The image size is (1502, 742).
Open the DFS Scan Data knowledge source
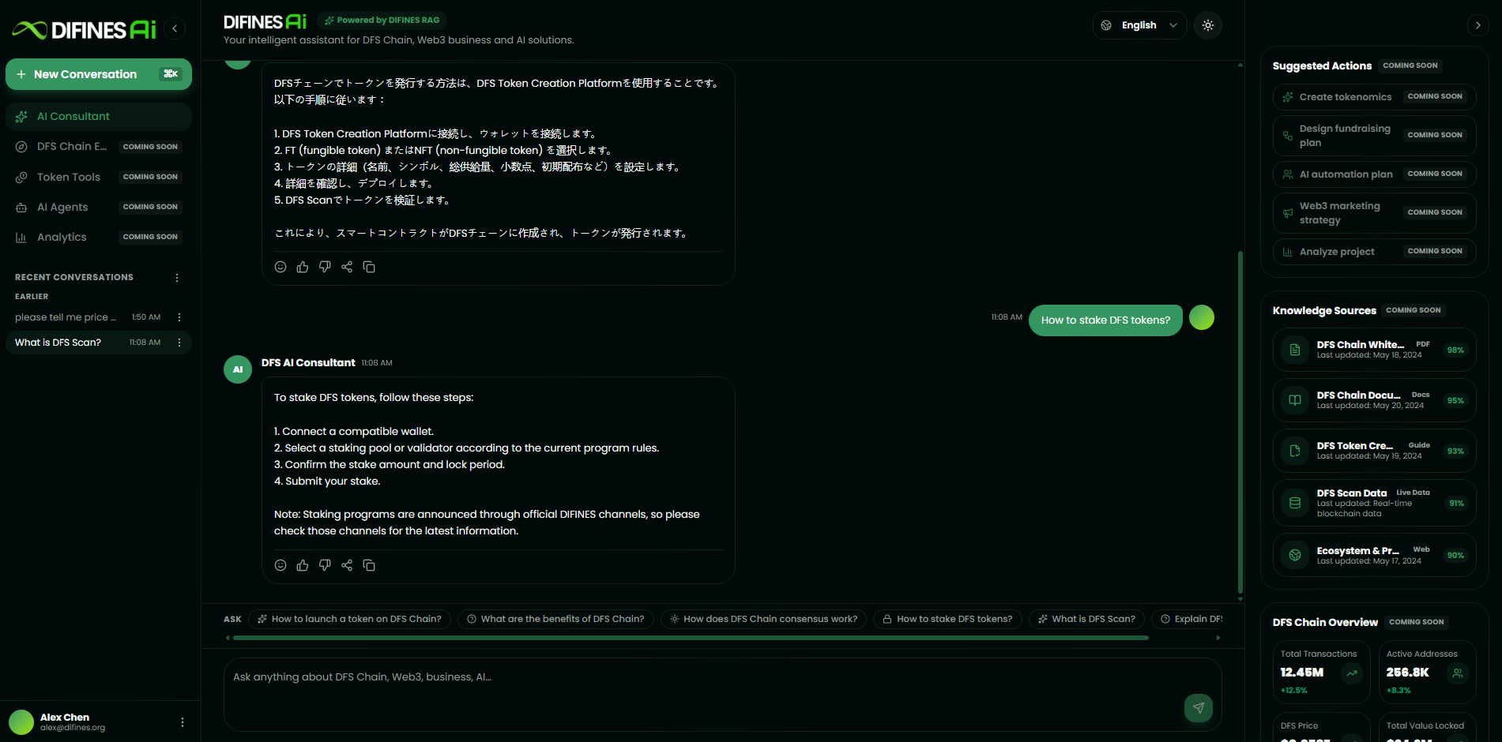tap(1374, 503)
